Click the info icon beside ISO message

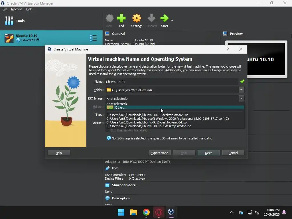point(109,138)
